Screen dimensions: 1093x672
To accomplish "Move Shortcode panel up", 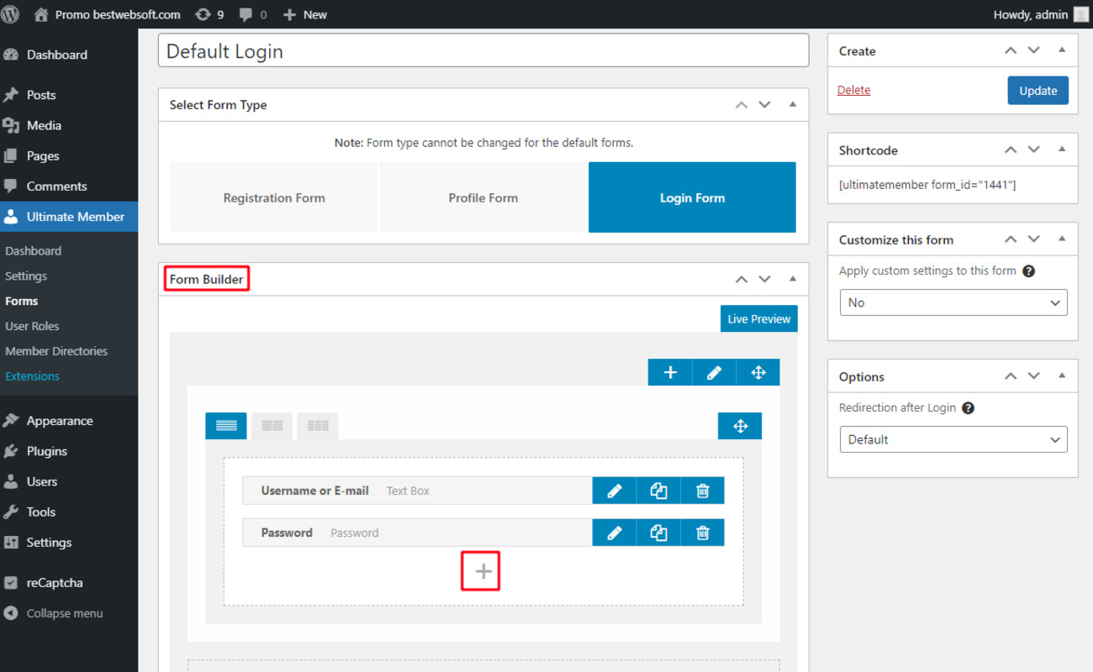I will 1011,150.
